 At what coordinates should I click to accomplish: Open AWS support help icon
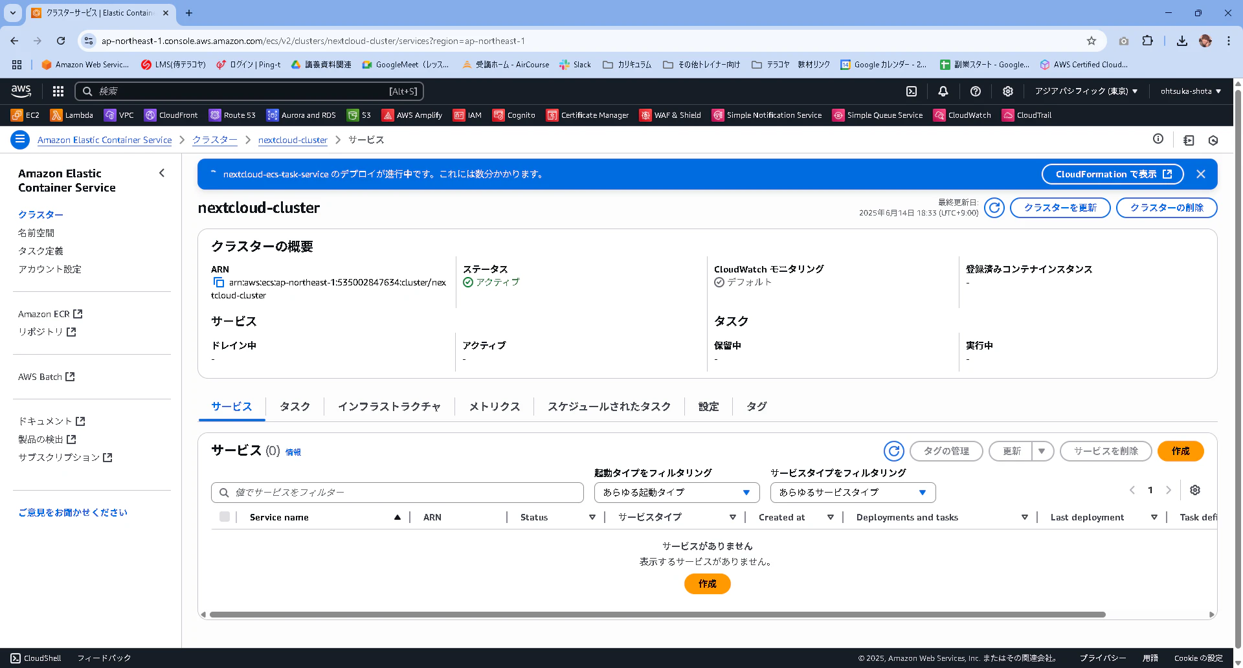click(x=976, y=91)
